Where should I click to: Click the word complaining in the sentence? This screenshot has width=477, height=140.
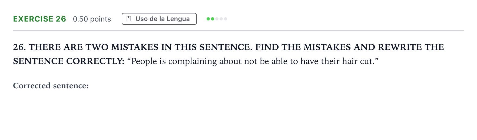[193, 61]
